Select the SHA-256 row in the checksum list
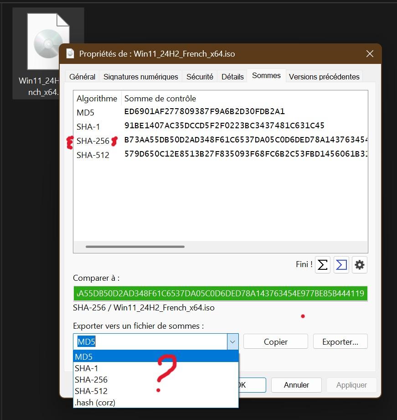Screen dimensions: 397x420 [221, 140]
